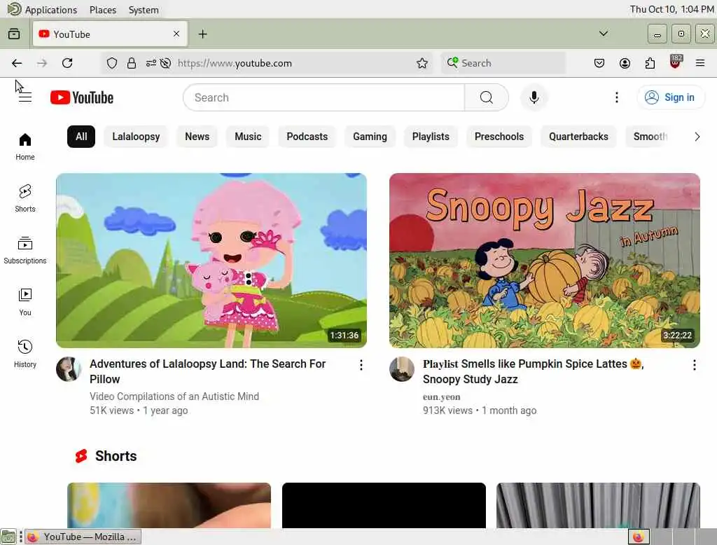The image size is (717, 545).
Task: Select the Playlists filter chip
Action: click(x=431, y=137)
